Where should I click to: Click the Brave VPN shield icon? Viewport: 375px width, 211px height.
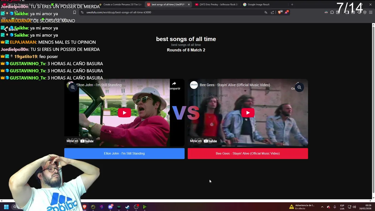365,12
